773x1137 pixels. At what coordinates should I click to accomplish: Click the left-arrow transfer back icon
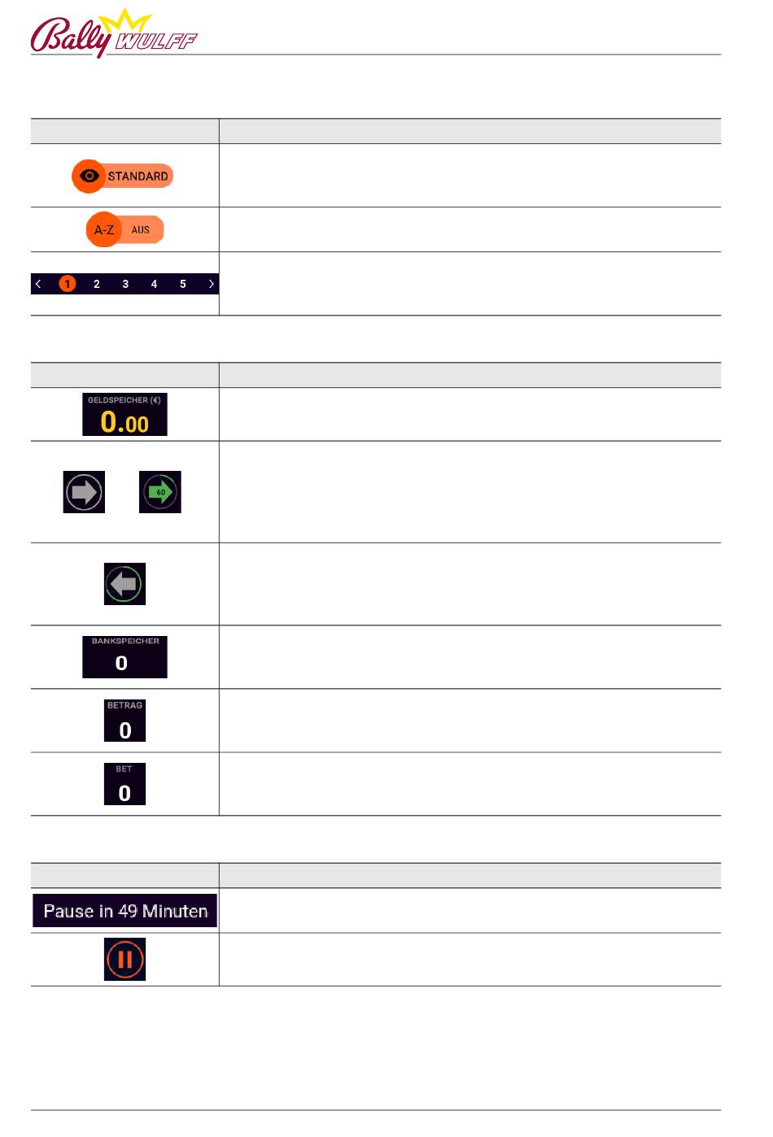point(124,584)
